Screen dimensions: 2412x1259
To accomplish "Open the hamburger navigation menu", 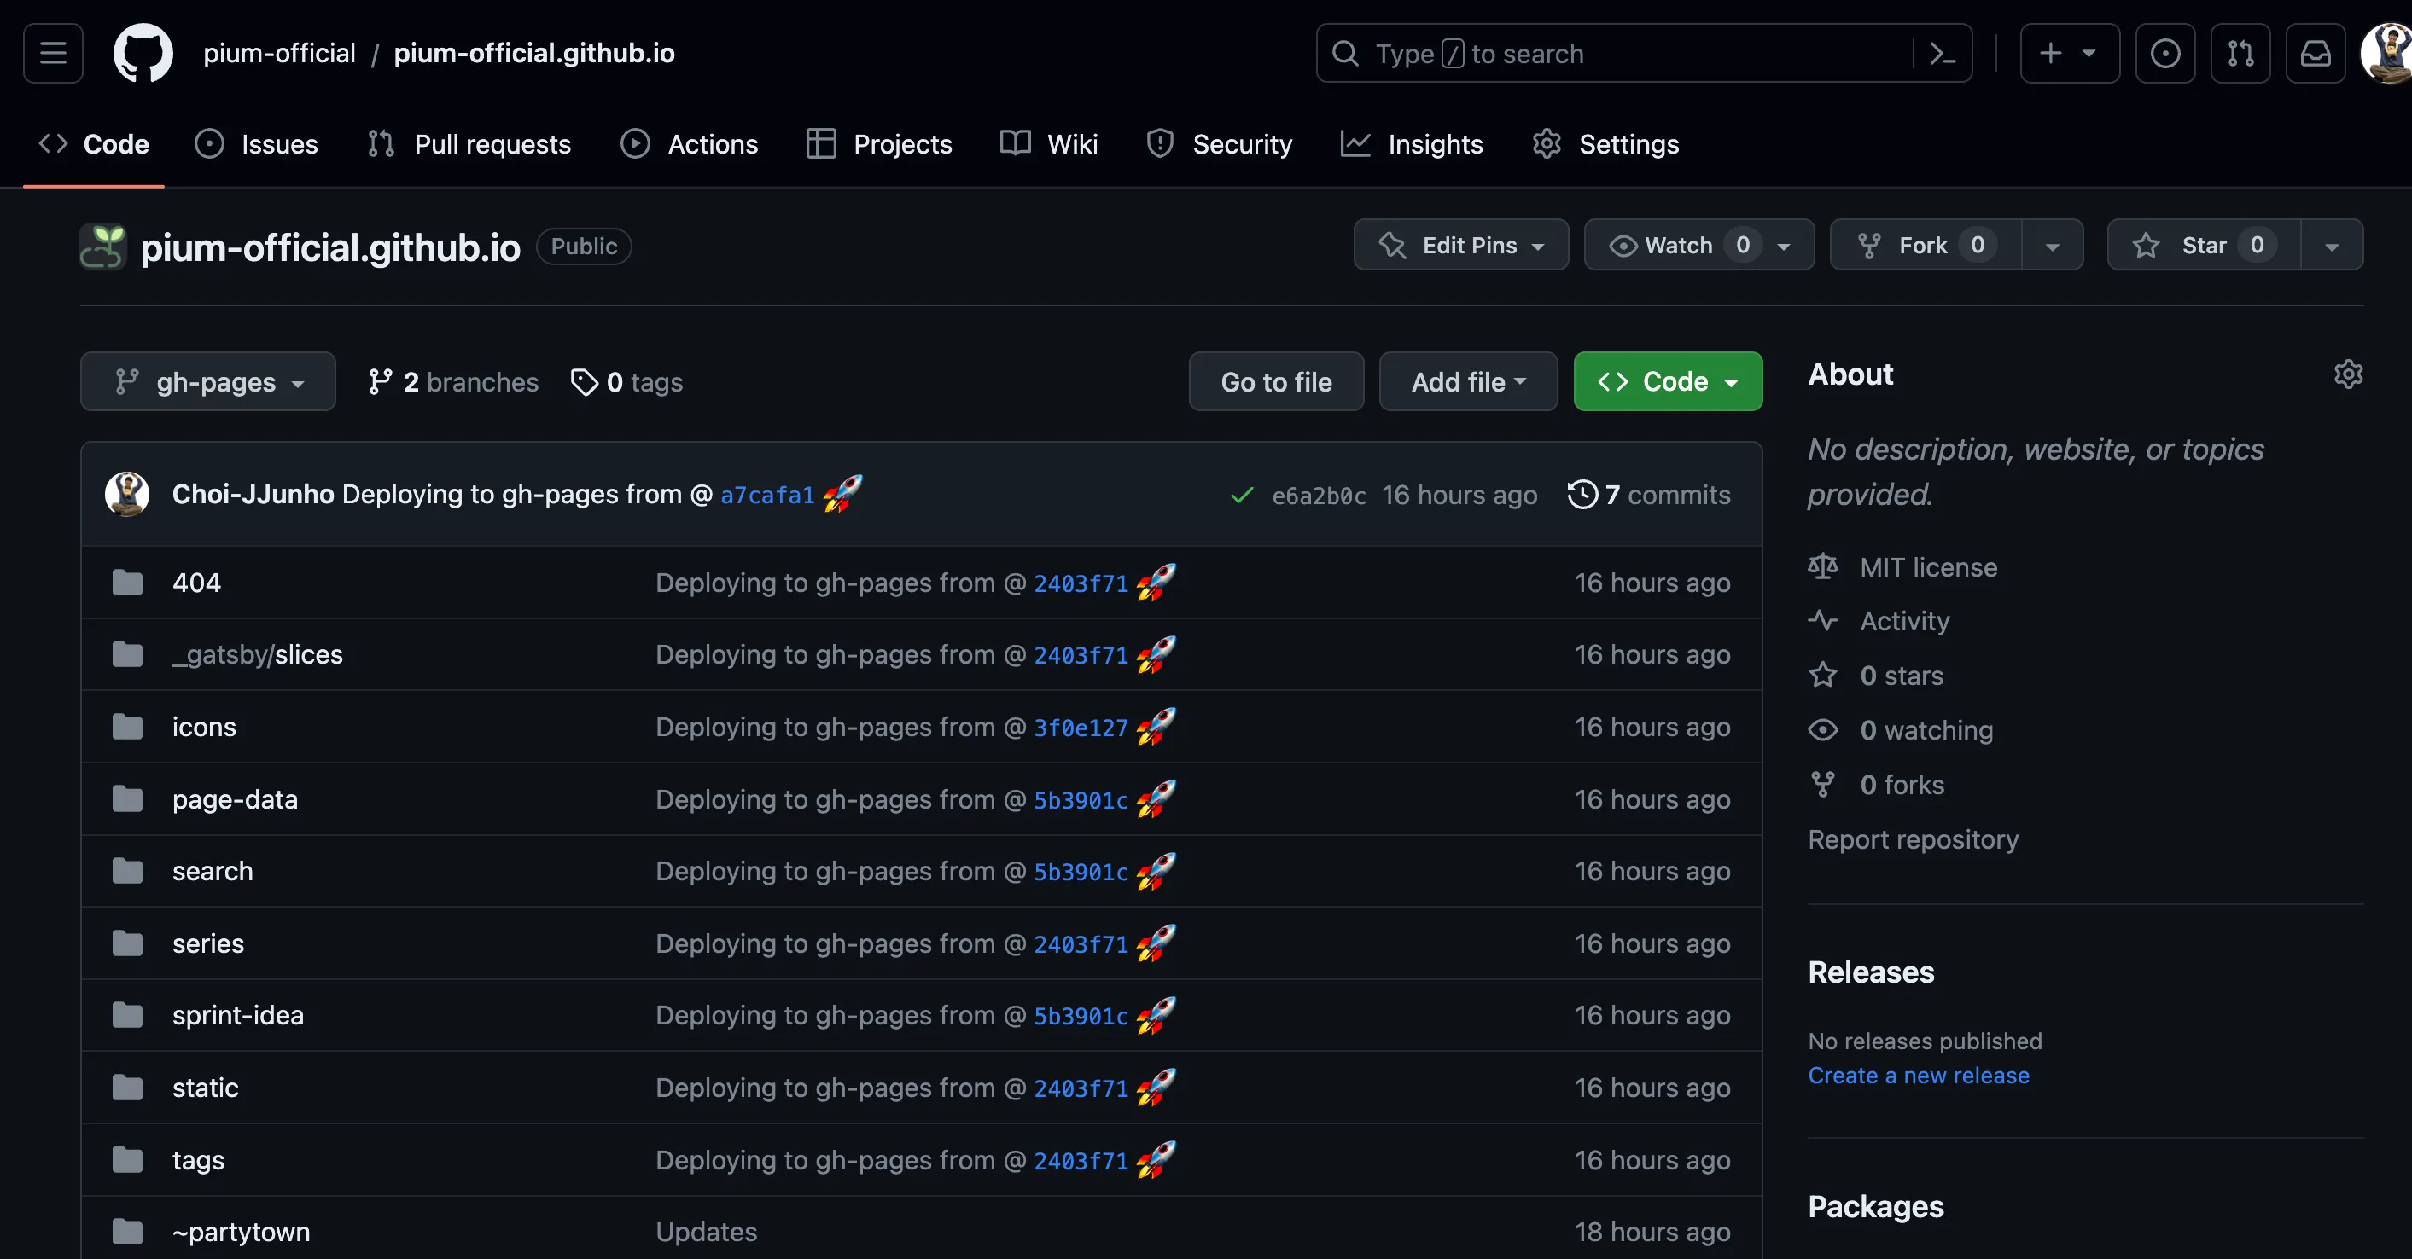I will click(52, 54).
